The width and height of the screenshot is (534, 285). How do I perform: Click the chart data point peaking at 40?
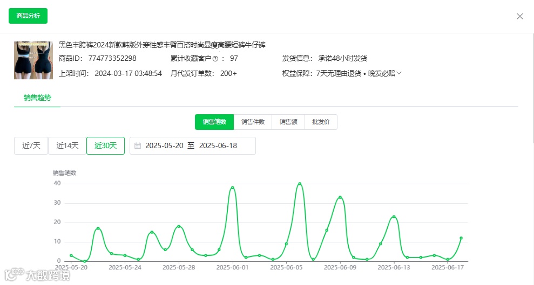[x=300, y=184]
